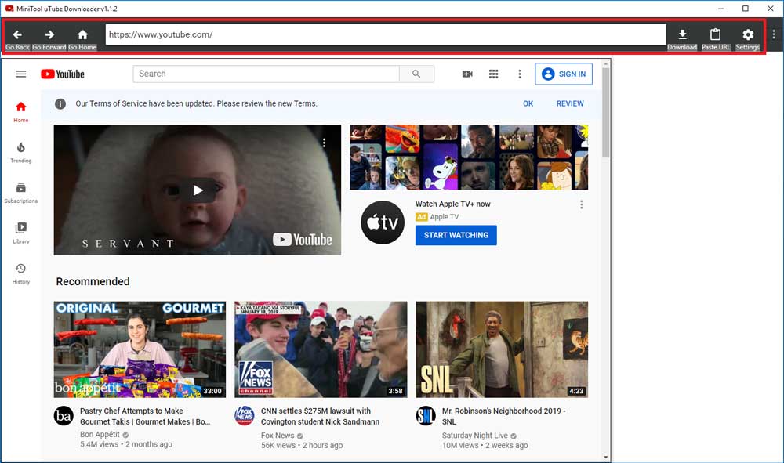Click the Go Home icon in toolbar

click(82, 34)
